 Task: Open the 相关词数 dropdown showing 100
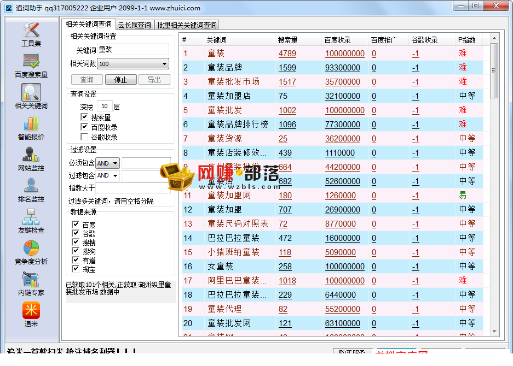click(133, 64)
